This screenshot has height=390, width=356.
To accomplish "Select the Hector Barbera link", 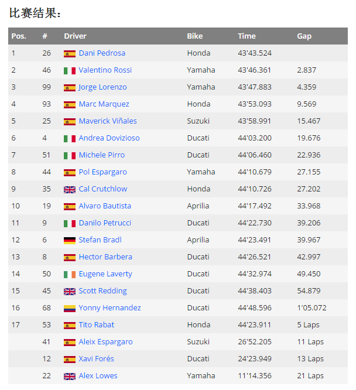I will [105, 257].
